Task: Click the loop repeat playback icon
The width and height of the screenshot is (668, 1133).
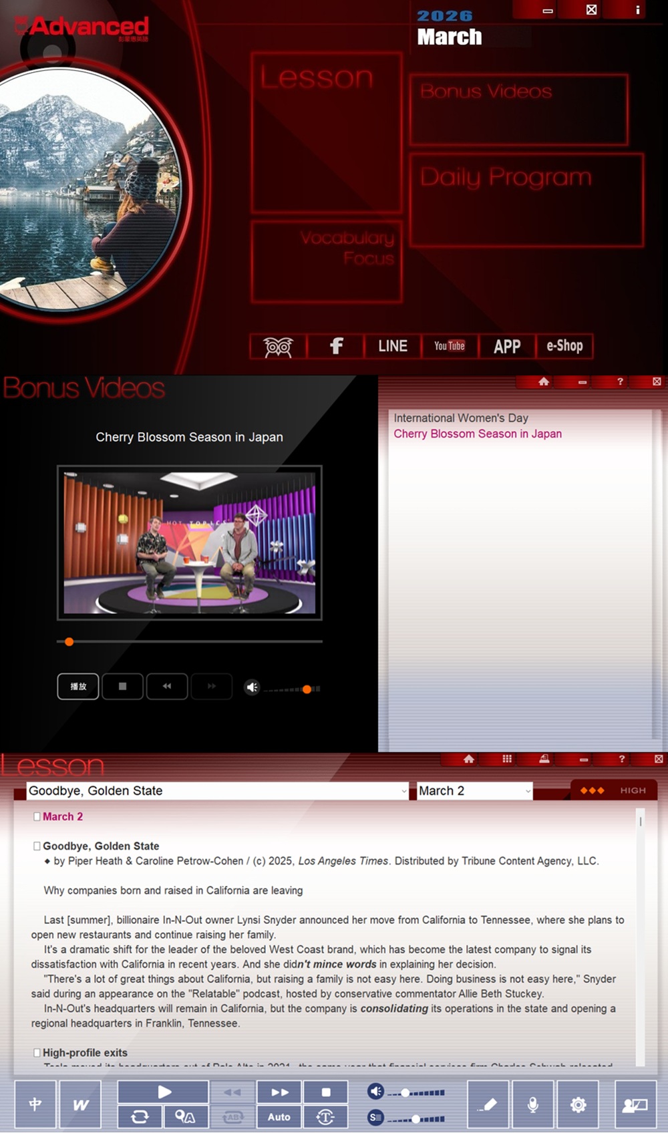Action: point(140,1116)
